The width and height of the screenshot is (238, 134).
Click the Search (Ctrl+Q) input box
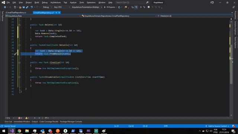[x=131, y=3]
